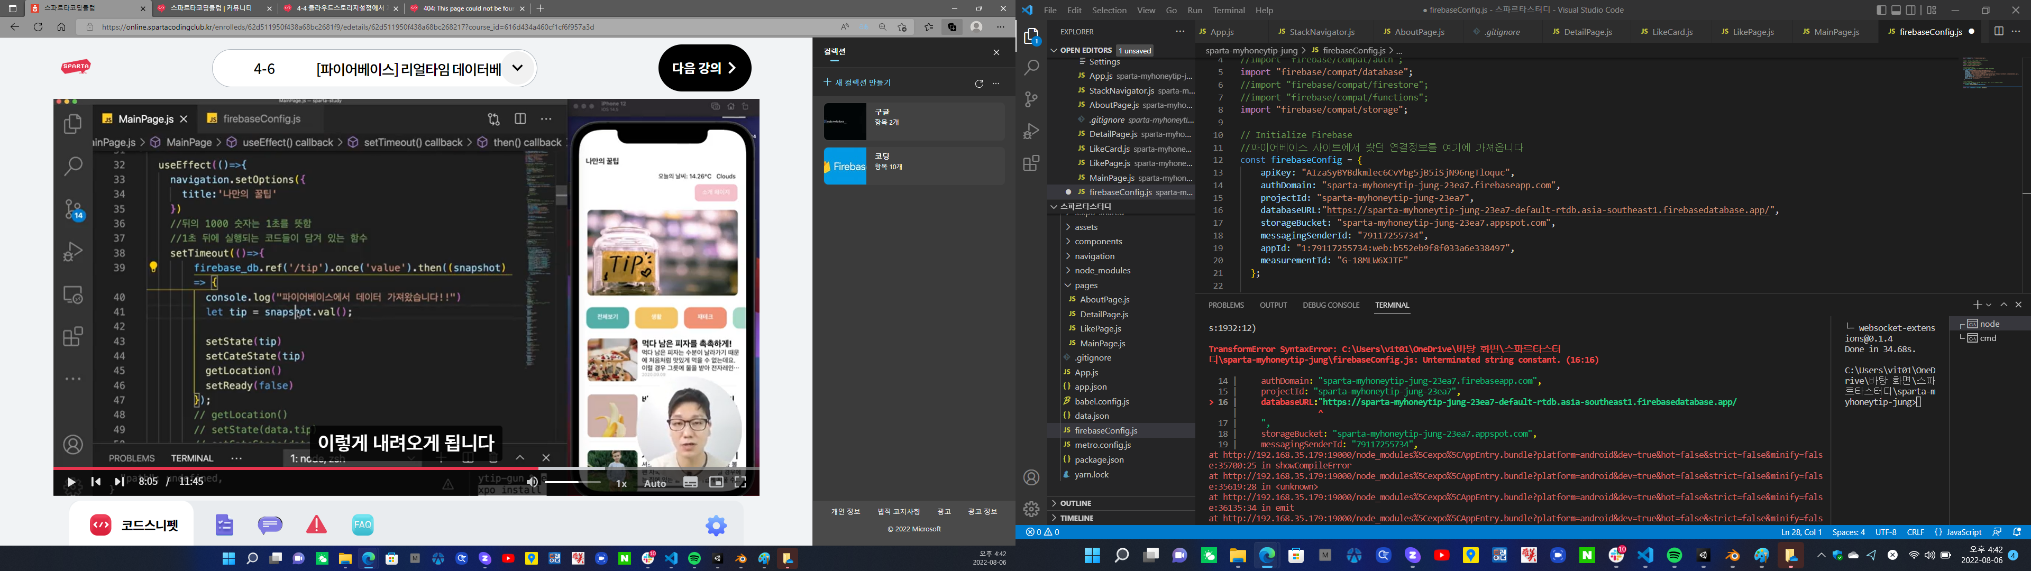Toggle VS Code primary side bar visibility
Viewport: 2031px width, 571px height.
coord(1881,10)
